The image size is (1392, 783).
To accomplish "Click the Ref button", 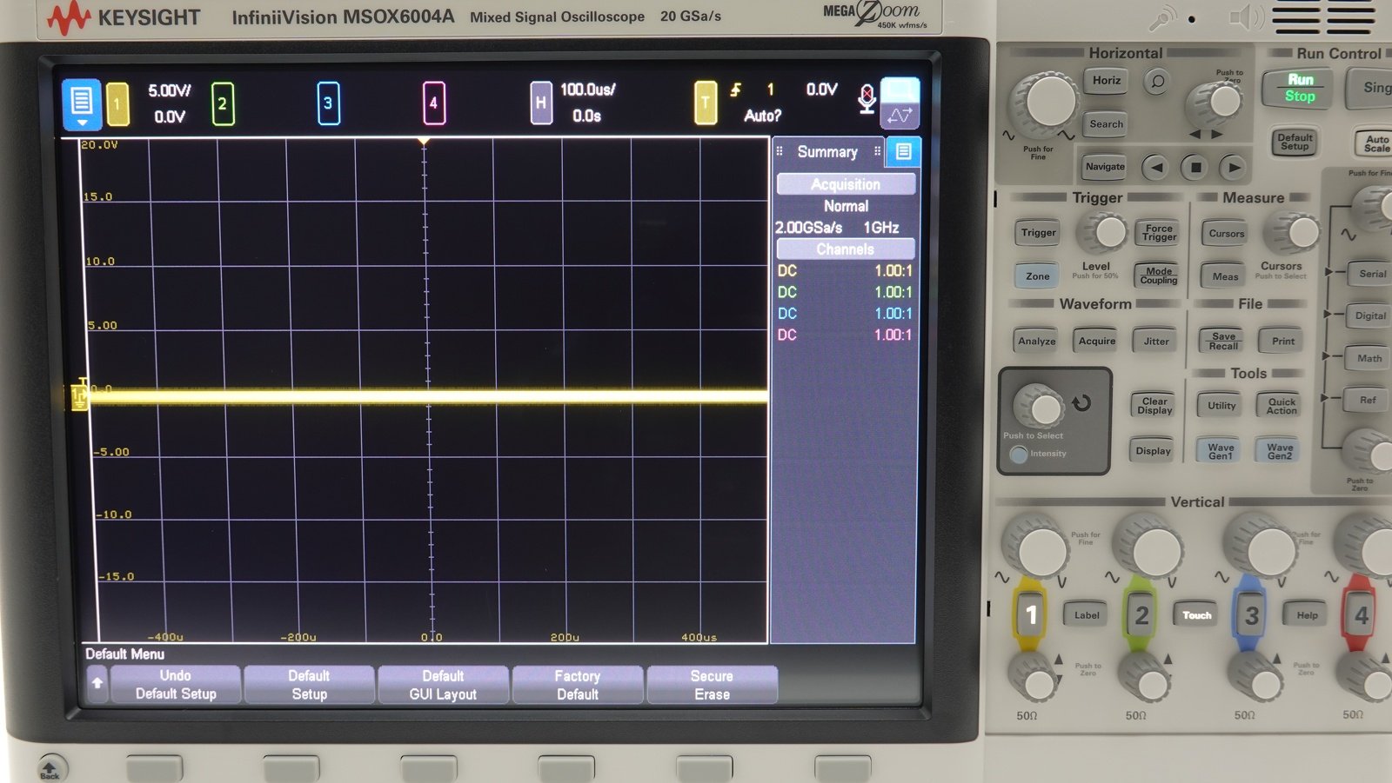I will coord(1368,401).
